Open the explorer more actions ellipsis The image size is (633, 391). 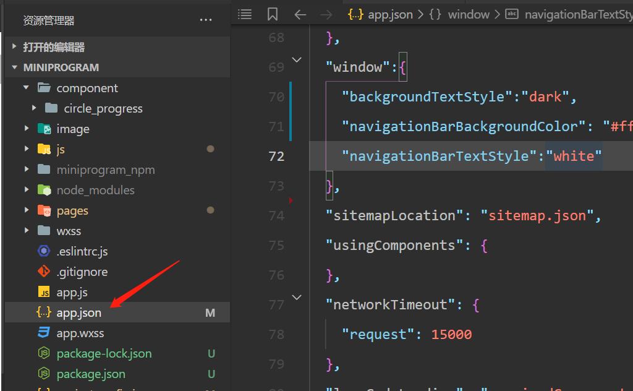(206, 20)
